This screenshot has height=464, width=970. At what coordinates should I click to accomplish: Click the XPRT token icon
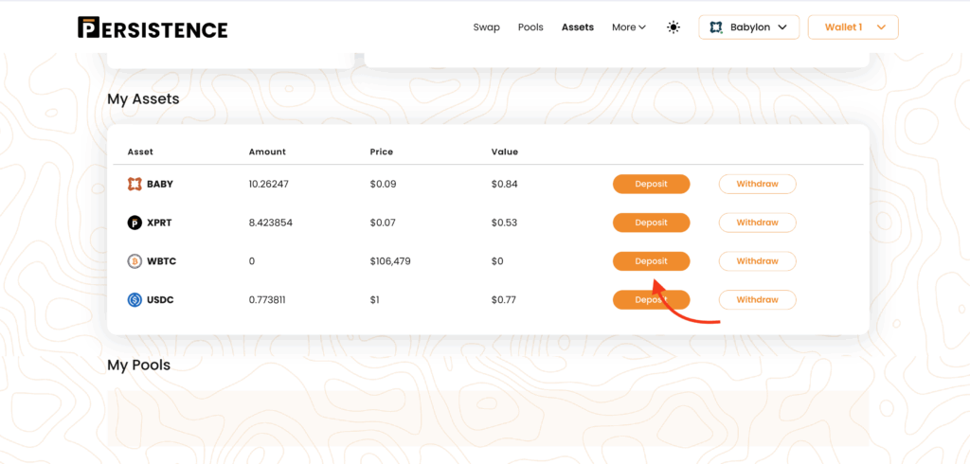[x=135, y=223]
